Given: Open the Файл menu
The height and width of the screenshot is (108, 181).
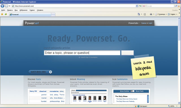Looking at the screenshot, I should (3, 10).
